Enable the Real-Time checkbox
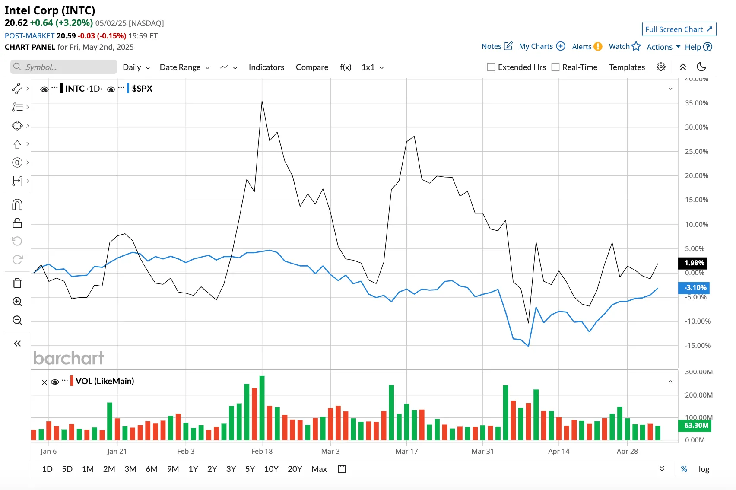 click(x=555, y=67)
